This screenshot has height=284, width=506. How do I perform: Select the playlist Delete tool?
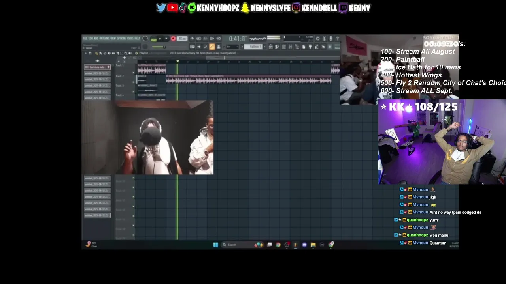[x=105, y=53]
